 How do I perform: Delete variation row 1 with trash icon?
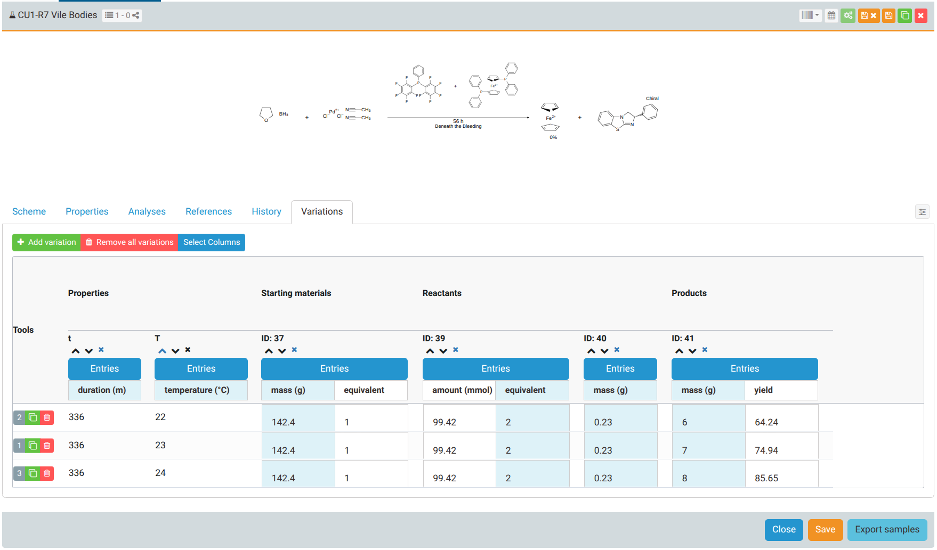point(47,446)
